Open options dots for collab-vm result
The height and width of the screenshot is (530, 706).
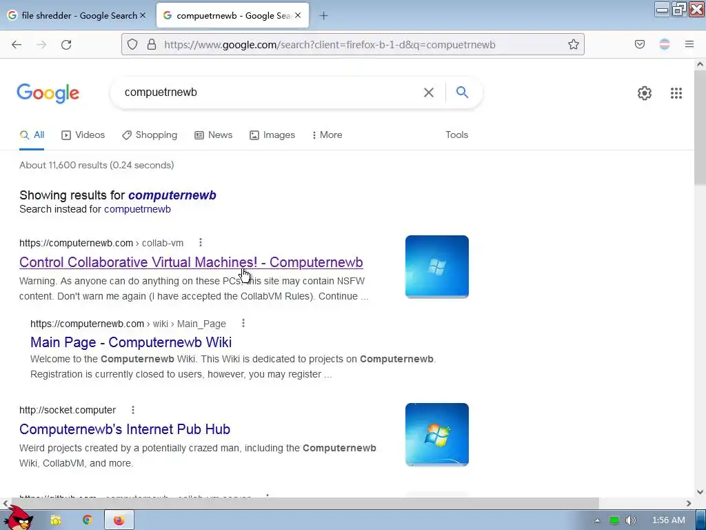[201, 242]
